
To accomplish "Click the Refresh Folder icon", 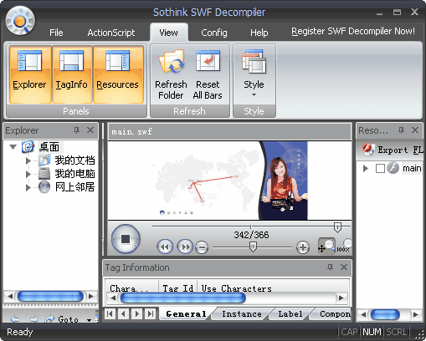I will coord(171,62).
